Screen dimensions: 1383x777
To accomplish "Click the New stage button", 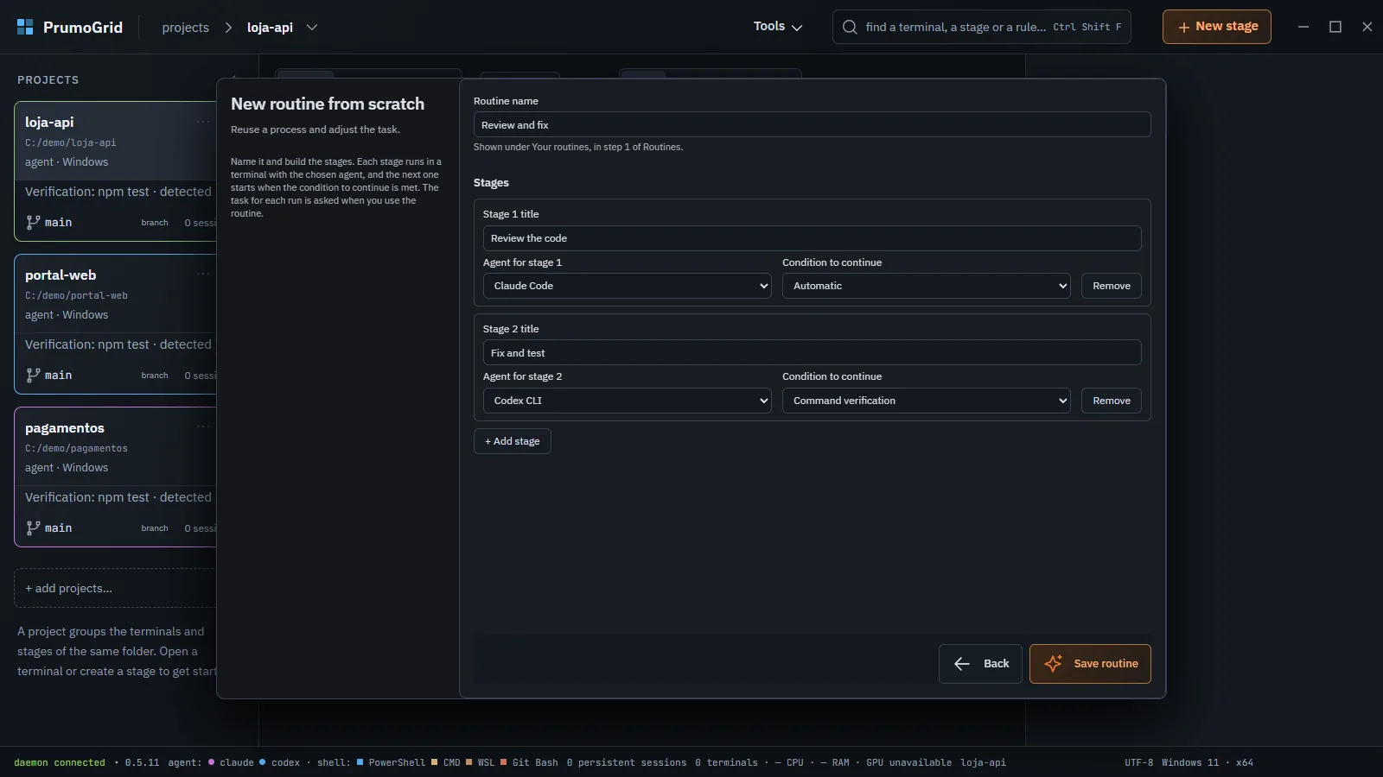I will pyautogui.click(x=1217, y=27).
